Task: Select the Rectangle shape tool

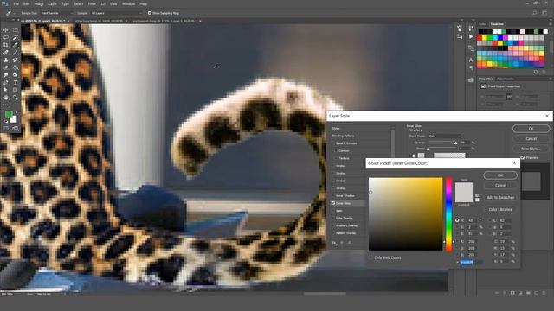Action: [16, 90]
